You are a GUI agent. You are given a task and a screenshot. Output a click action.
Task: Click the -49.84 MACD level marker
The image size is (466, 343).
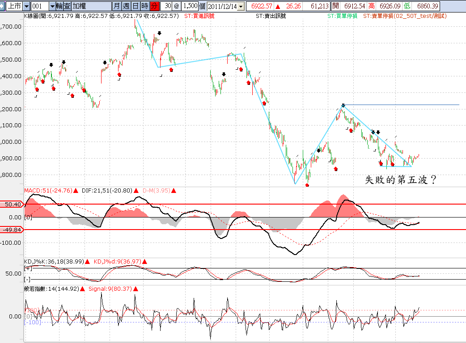(x=12, y=230)
